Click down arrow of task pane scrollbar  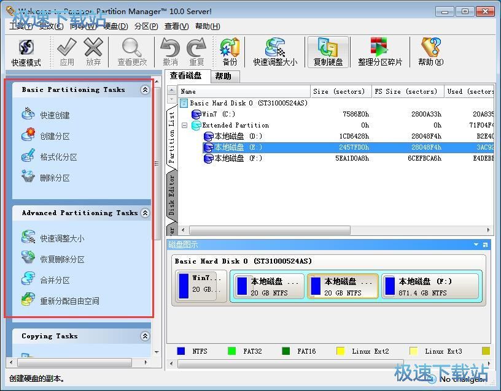coord(157,352)
